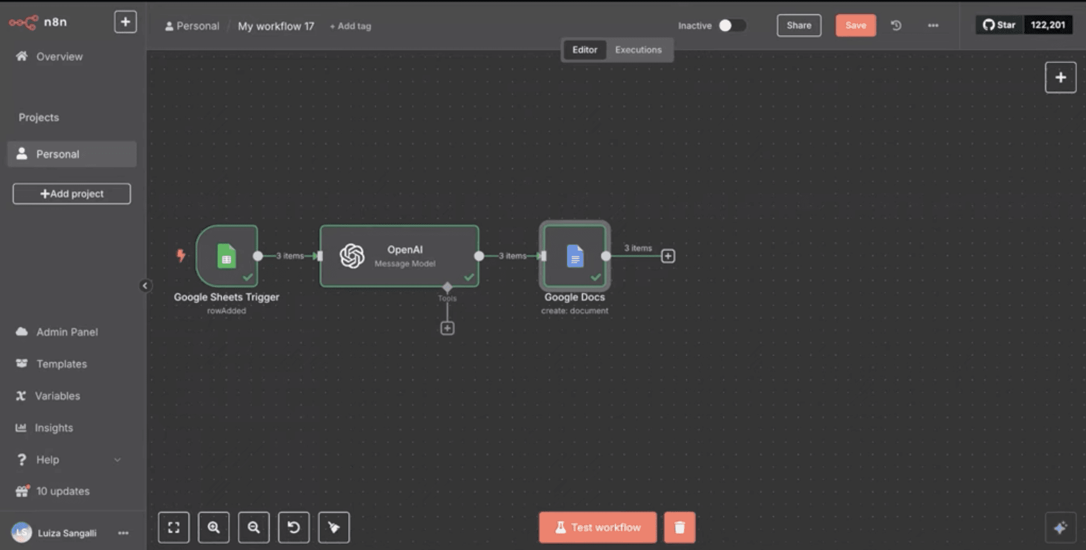Zoom in on the workflow canvas
Image resolution: width=1086 pixels, height=550 pixels.
click(x=213, y=527)
